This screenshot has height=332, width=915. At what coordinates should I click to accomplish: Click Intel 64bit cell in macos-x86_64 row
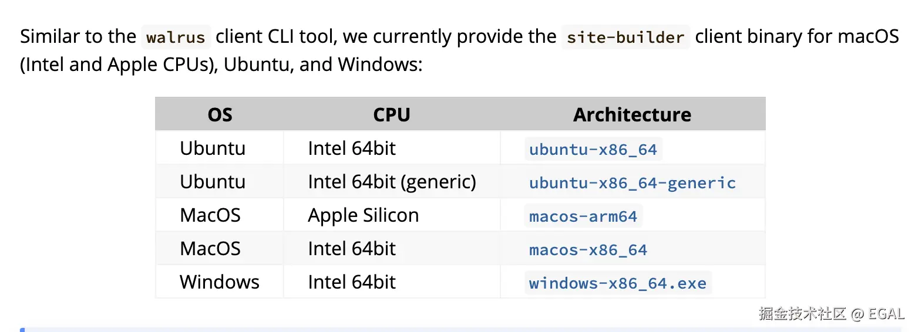pyautogui.click(x=351, y=249)
